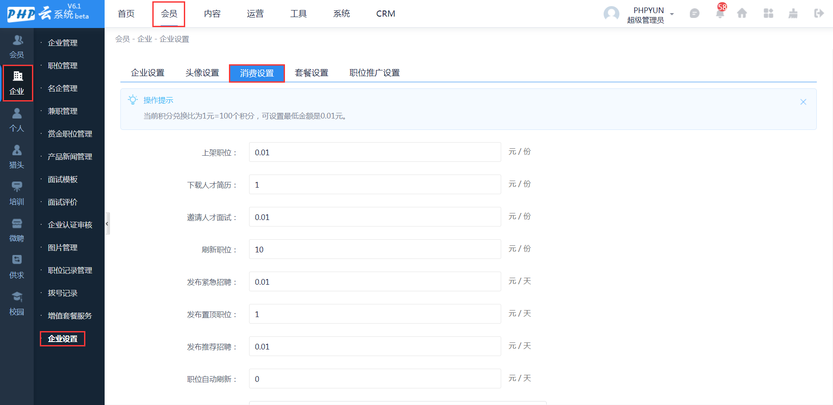Switch to the 头像设置 tab
The width and height of the screenshot is (833, 405).
pyautogui.click(x=202, y=73)
